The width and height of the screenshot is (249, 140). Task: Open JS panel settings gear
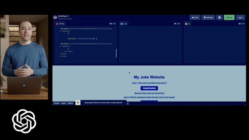[x=240, y=24]
